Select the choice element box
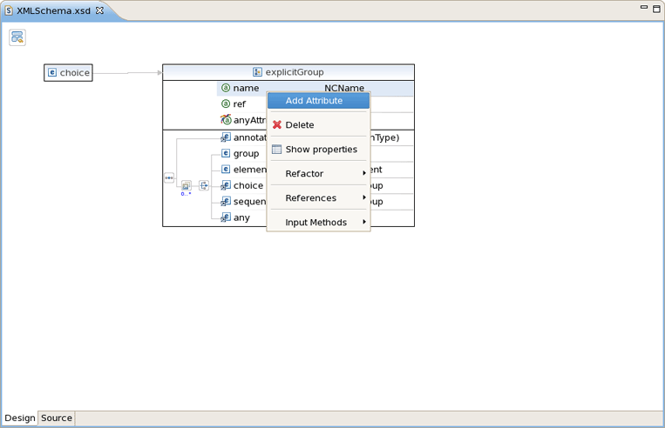The height and width of the screenshot is (428, 665). click(x=68, y=73)
